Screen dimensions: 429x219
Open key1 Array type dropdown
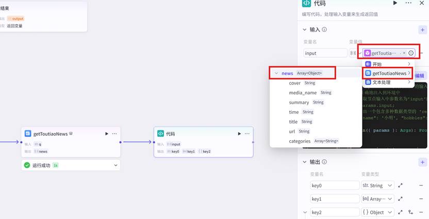(378, 199)
